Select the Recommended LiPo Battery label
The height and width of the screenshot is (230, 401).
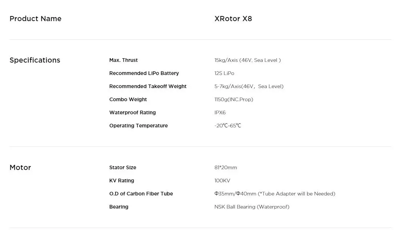point(144,73)
